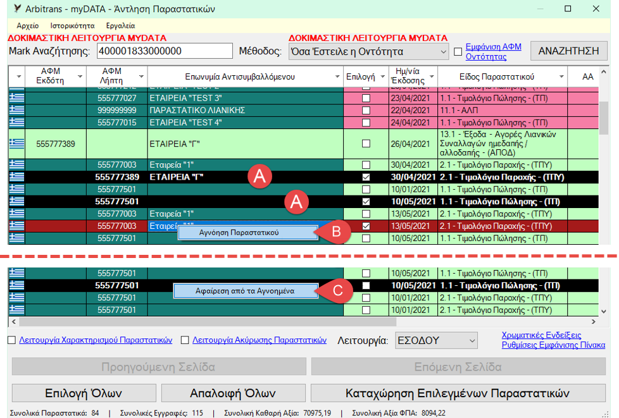Click flag icon in black ΕΤΑΙΡΕΙΑ "Γ" row
Image resolution: width=619 pixels, height=418 pixels.
click(x=16, y=176)
